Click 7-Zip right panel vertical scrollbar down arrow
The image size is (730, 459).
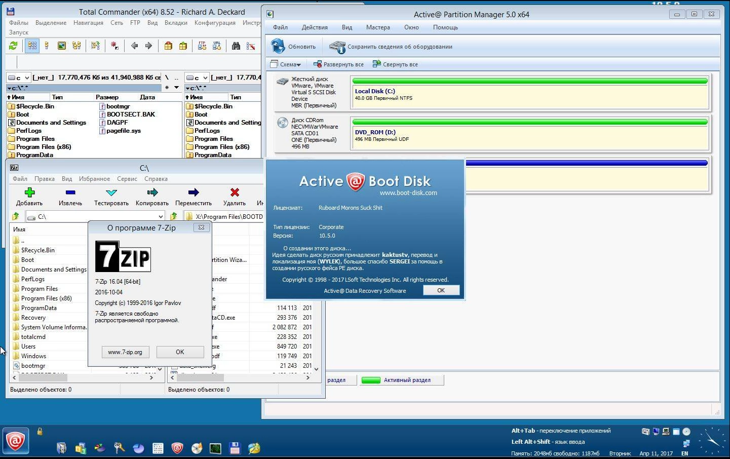point(317,369)
